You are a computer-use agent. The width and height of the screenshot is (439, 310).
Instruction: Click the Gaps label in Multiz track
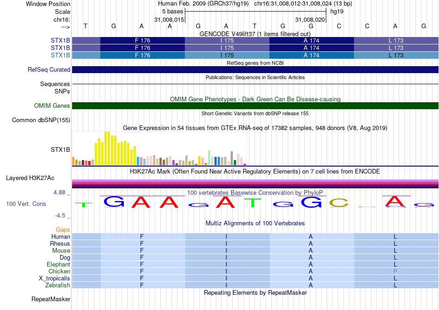coord(63,229)
